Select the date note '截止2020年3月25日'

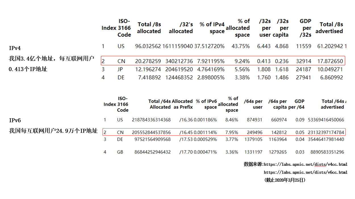pos(285,180)
